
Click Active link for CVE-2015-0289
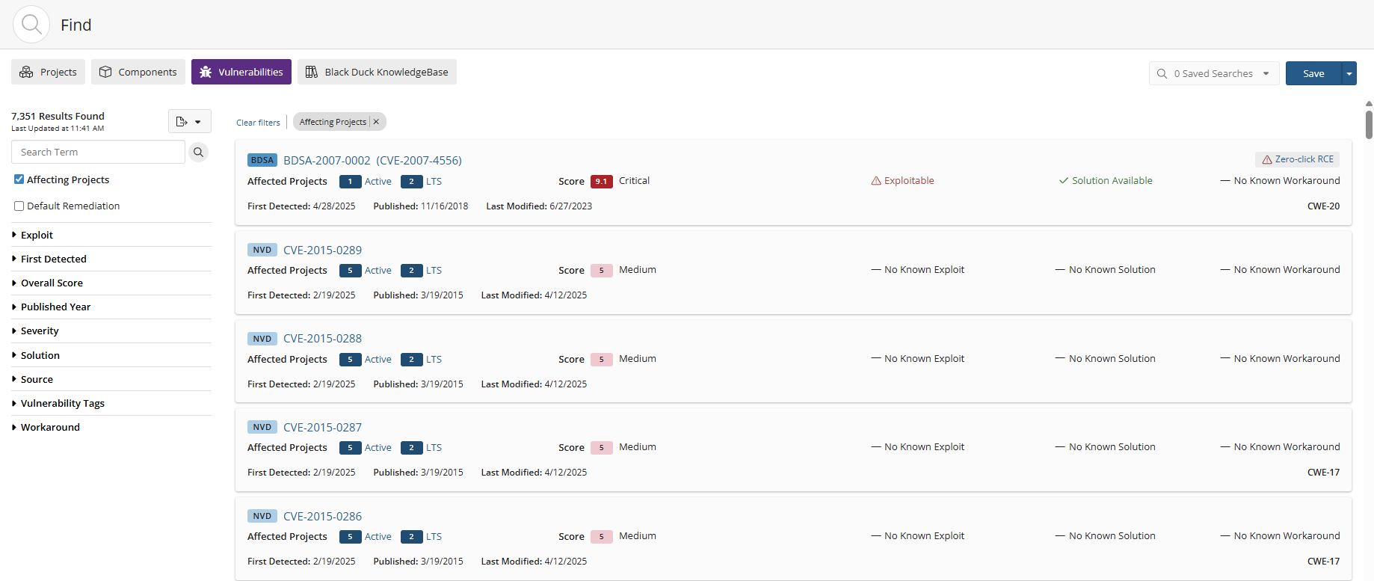378,271
